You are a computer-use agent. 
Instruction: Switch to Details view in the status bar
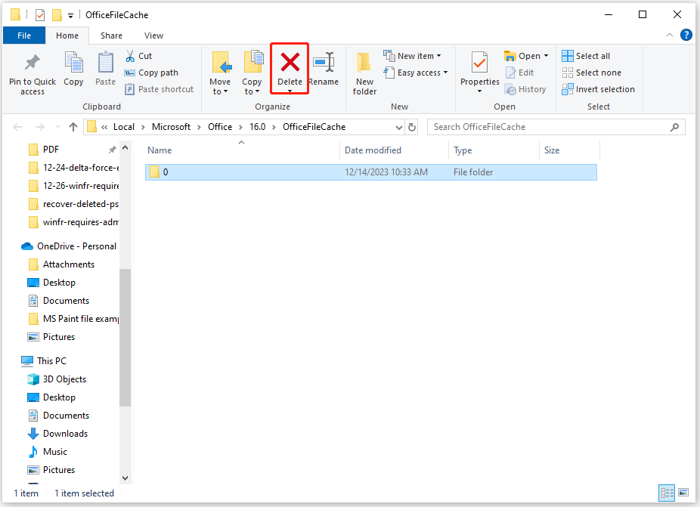pyautogui.click(x=667, y=493)
